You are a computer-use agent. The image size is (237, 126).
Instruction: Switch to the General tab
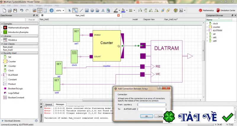(49, 104)
